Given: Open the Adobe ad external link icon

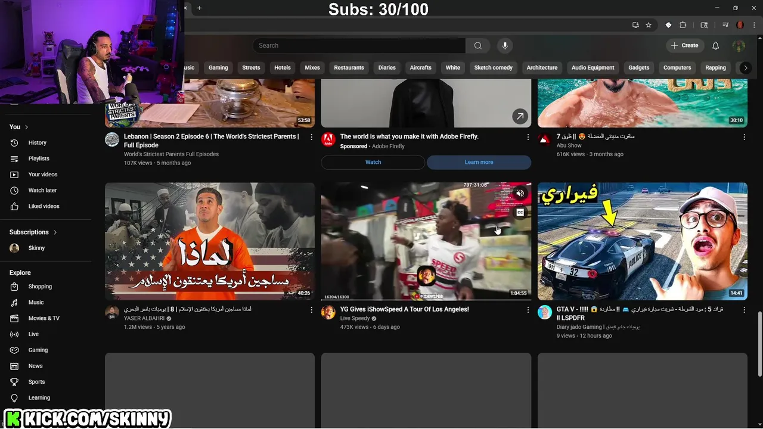Looking at the screenshot, I should [520, 117].
